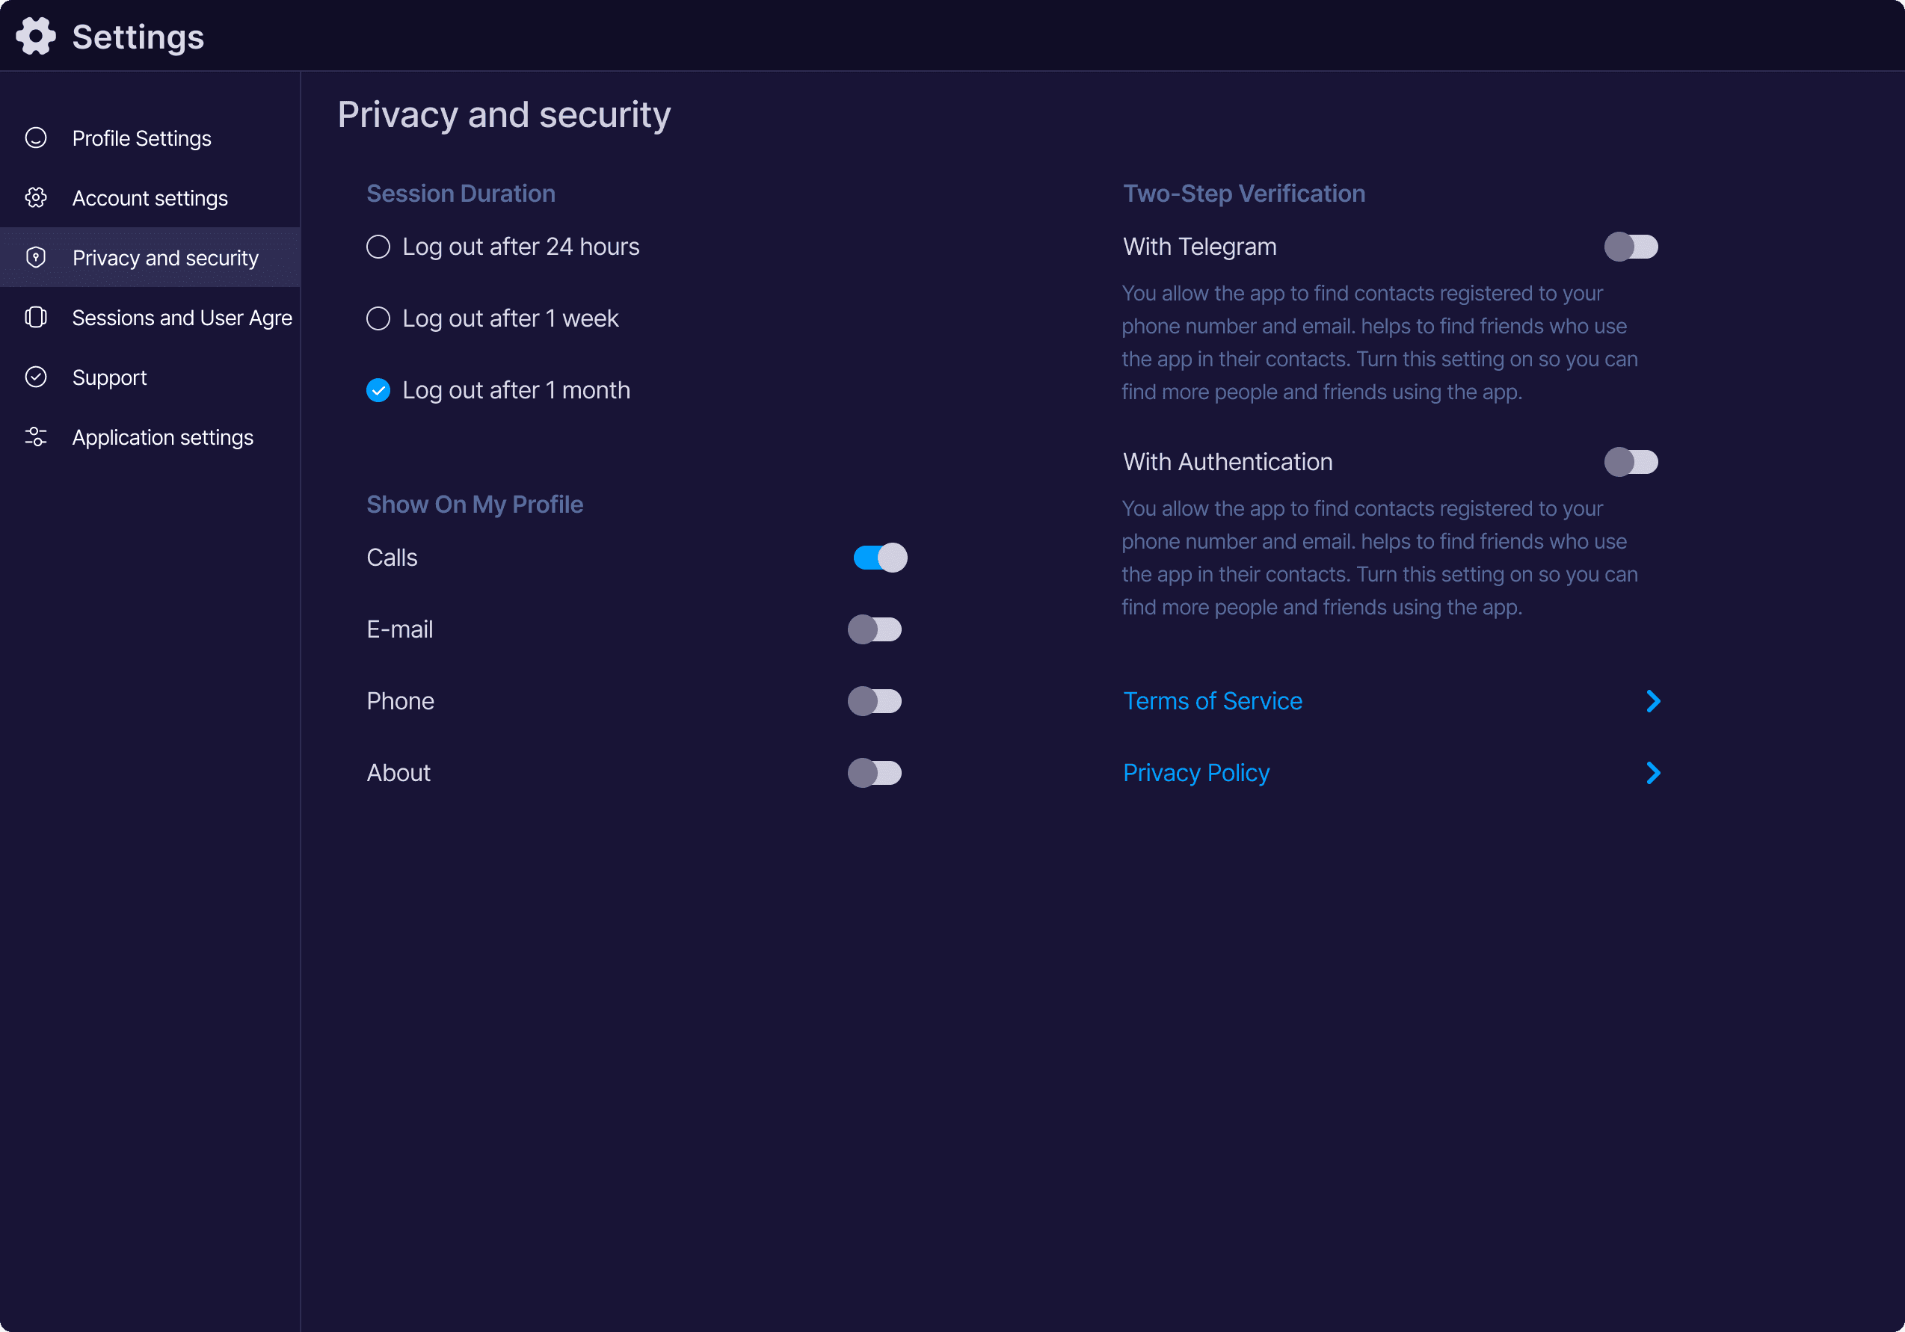Select Log out after 24 hours
1905x1332 pixels.
(378, 247)
